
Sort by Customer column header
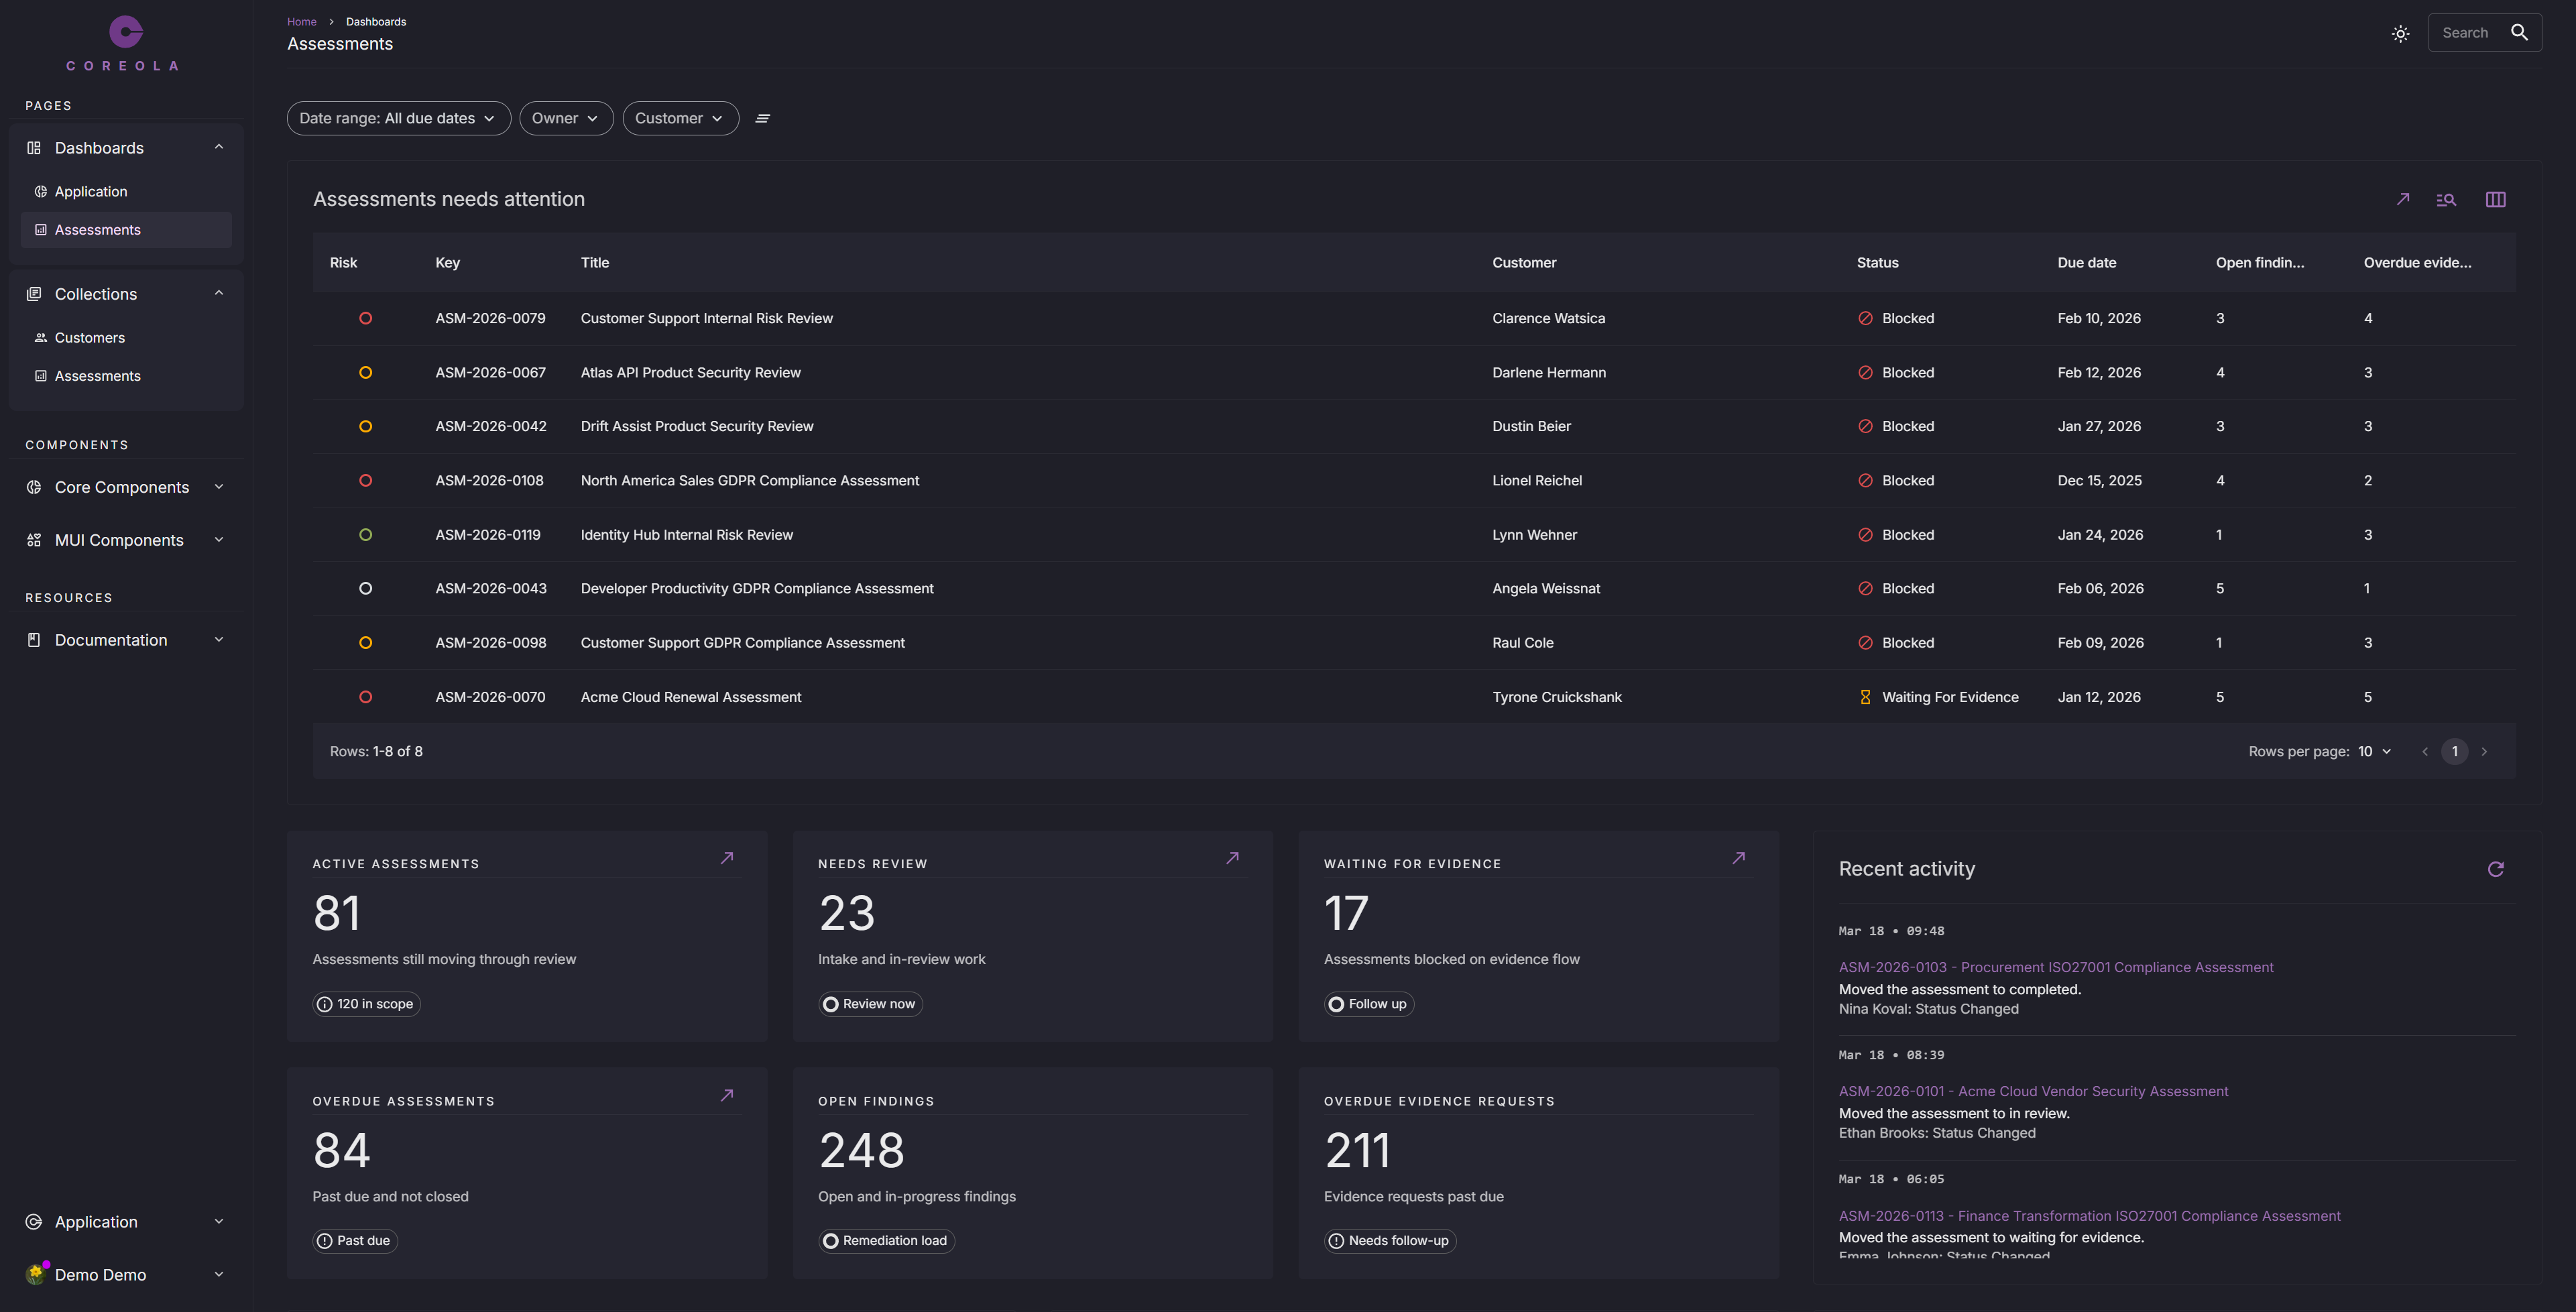click(1524, 263)
